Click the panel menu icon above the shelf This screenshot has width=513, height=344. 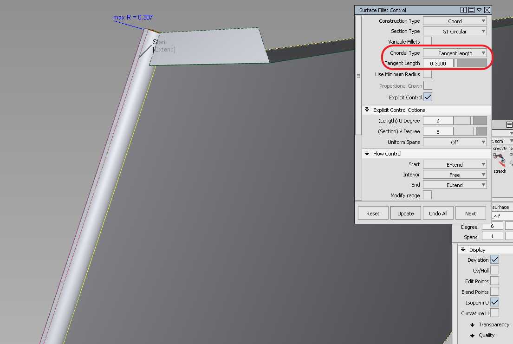(509, 124)
